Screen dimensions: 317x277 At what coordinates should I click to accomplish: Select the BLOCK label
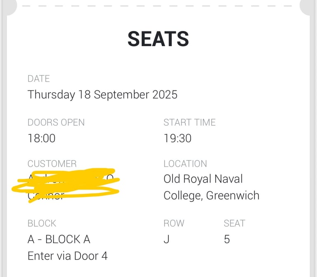click(x=42, y=223)
